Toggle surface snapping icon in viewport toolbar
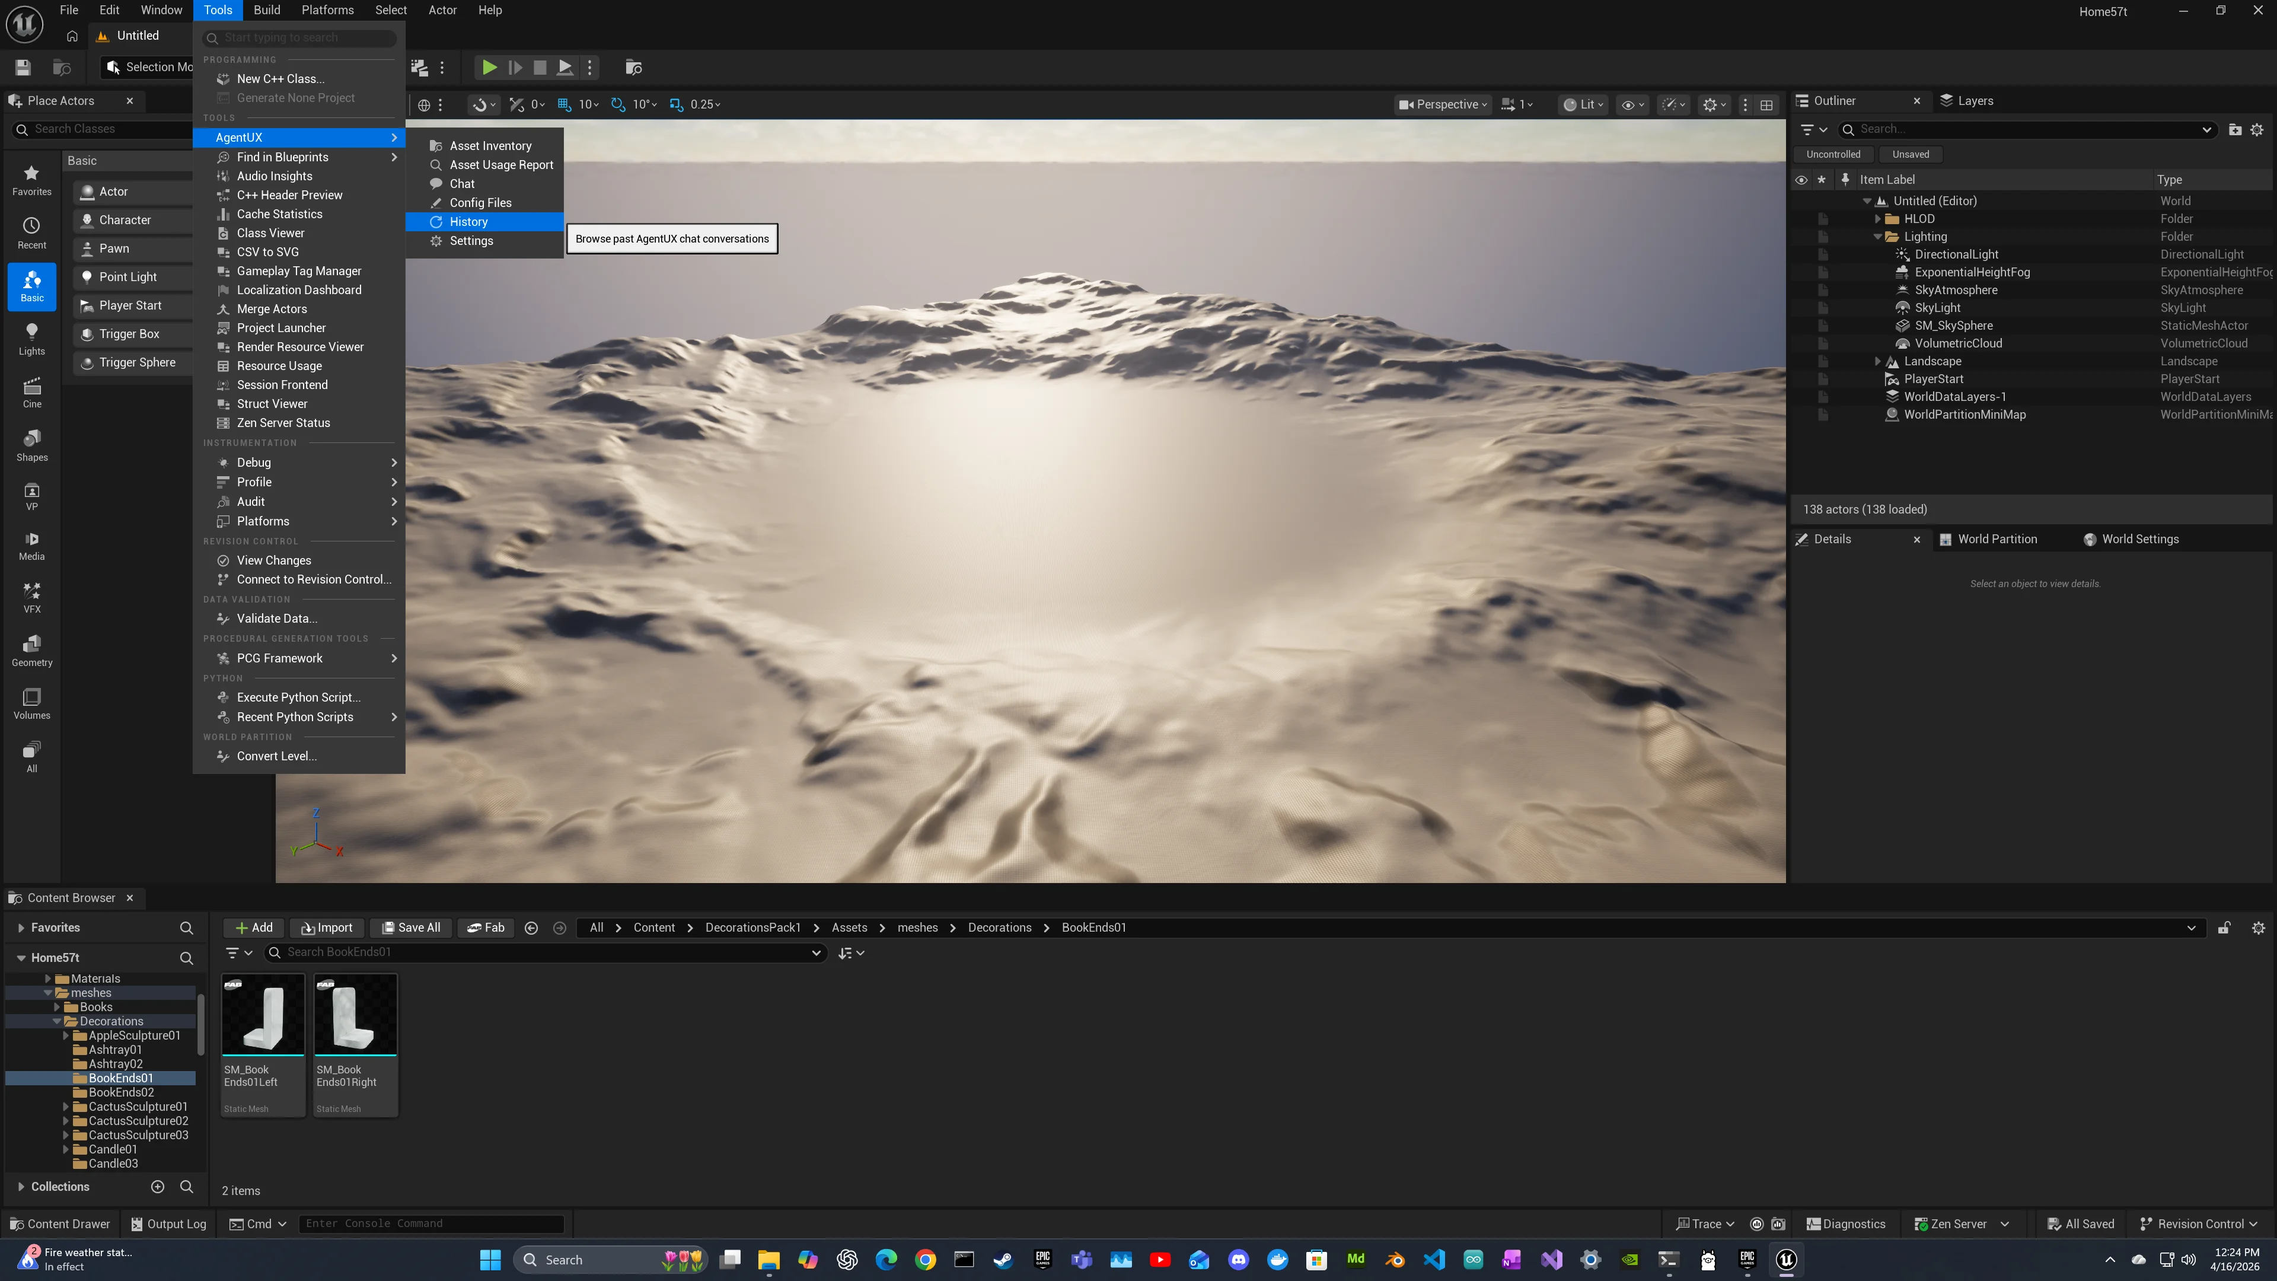 tap(516, 104)
